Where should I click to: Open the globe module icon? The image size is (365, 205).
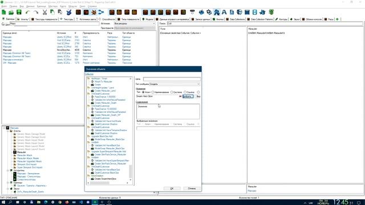(240, 13)
